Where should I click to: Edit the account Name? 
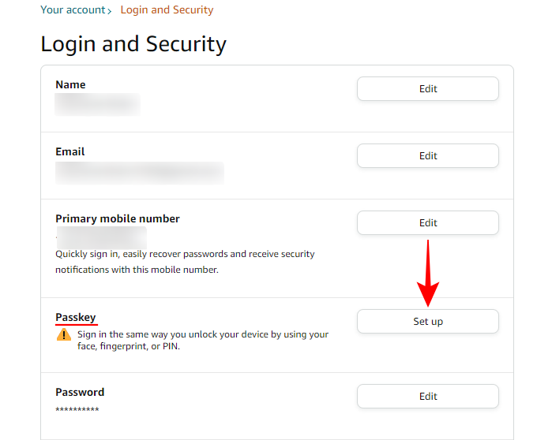pos(427,89)
